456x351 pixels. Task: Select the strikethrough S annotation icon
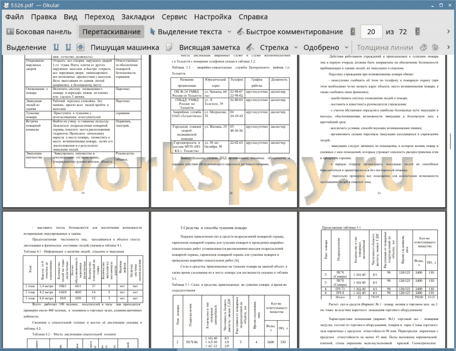81,47
